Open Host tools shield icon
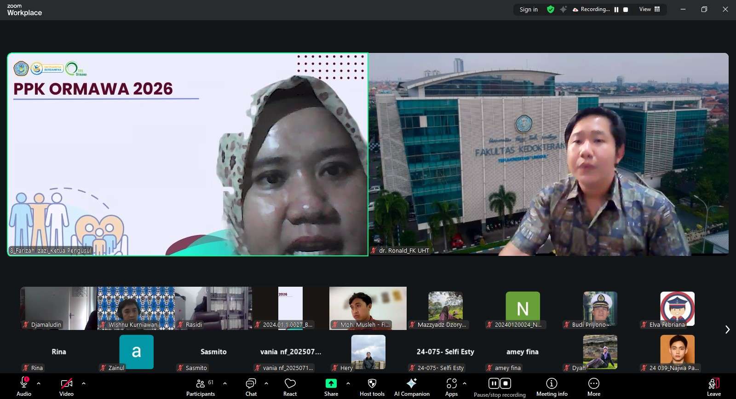Image resolution: width=736 pixels, height=399 pixels. (372, 384)
